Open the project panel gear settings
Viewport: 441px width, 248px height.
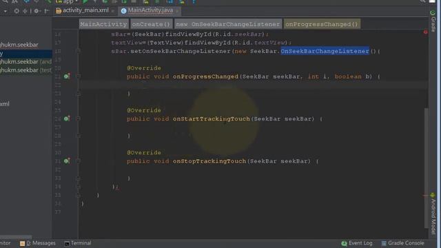pyautogui.click(x=37, y=11)
